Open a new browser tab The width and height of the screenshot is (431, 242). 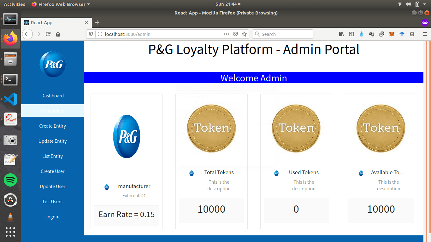click(x=97, y=22)
